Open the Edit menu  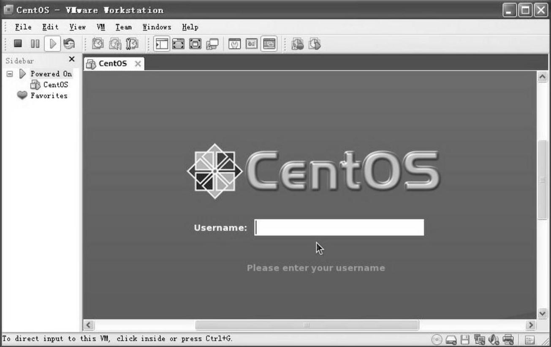point(50,27)
